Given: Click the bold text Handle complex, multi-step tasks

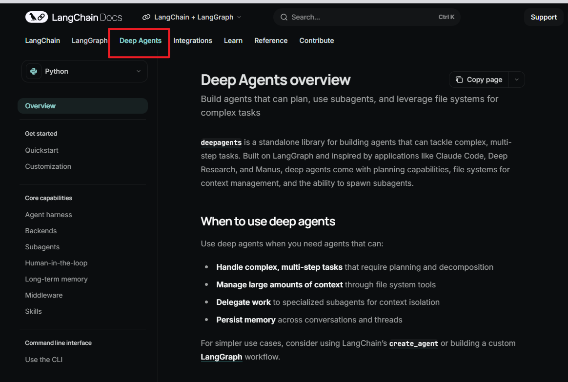Looking at the screenshot, I should pyautogui.click(x=279, y=267).
